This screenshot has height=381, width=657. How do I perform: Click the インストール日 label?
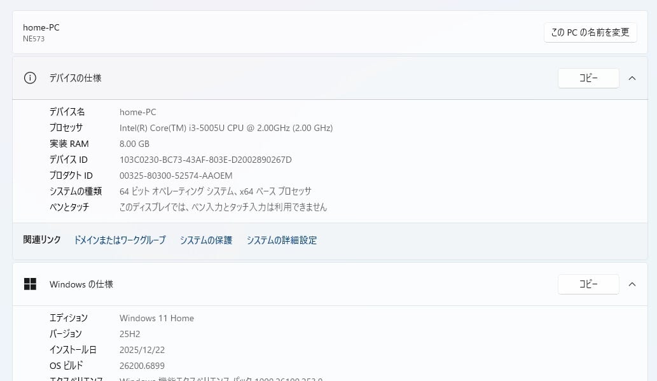point(73,350)
